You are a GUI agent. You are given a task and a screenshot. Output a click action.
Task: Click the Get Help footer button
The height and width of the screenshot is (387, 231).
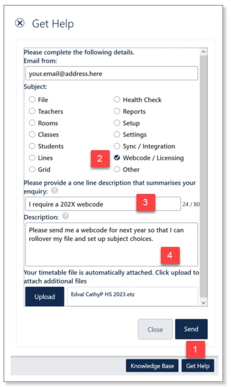click(x=198, y=366)
